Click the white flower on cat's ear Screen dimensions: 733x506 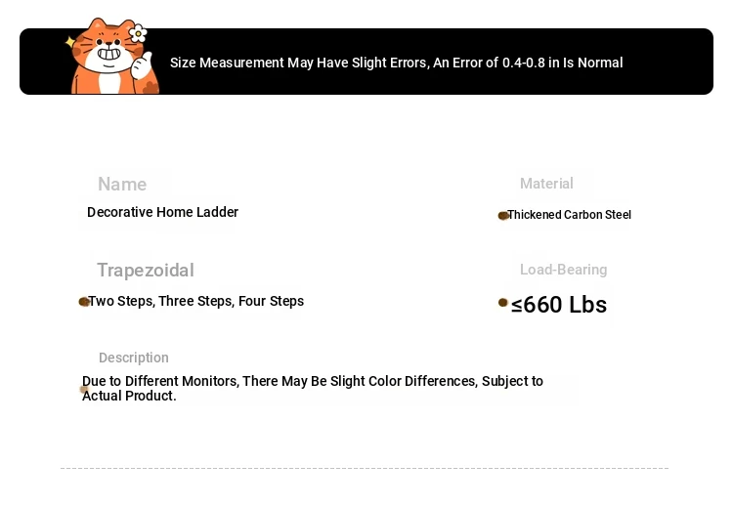138,33
